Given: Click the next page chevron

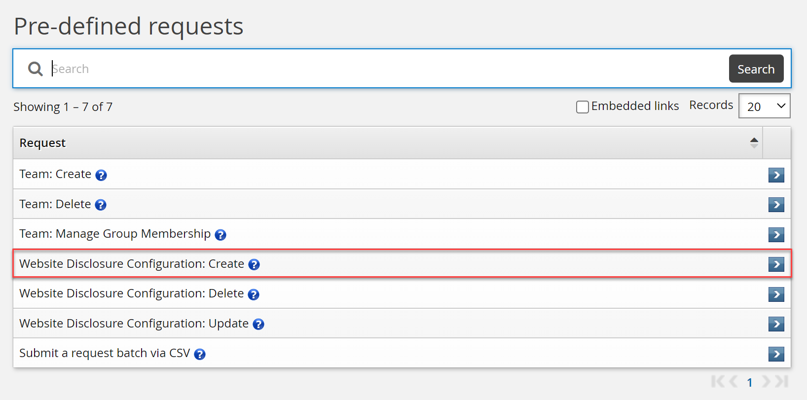Looking at the screenshot, I should tap(766, 382).
